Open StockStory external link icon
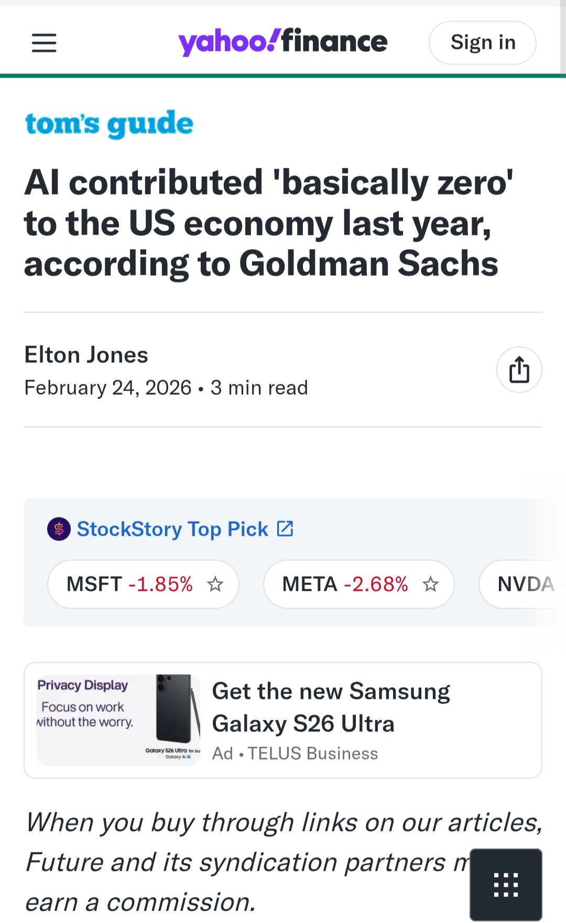The image size is (566, 923). point(285,528)
